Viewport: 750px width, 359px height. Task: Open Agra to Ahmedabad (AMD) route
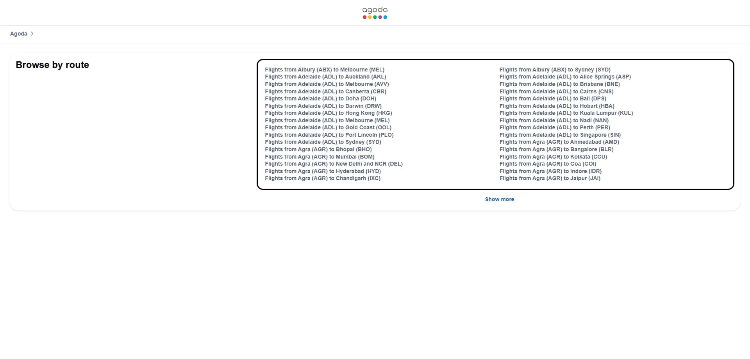(x=559, y=142)
